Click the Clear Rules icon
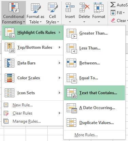Image resolution: width=128 pixels, height=141 pixels. (x=6, y=113)
